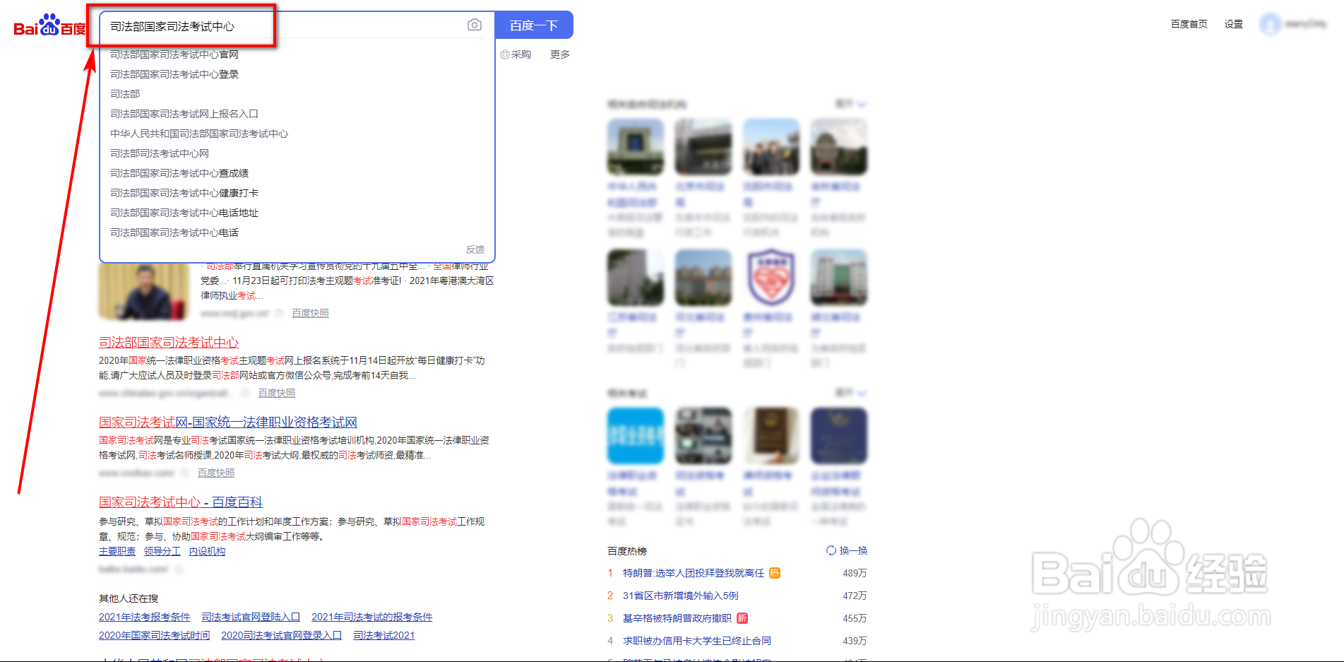
Task: Expand the first related-institutions panel dropdown
Action: point(851,104)
